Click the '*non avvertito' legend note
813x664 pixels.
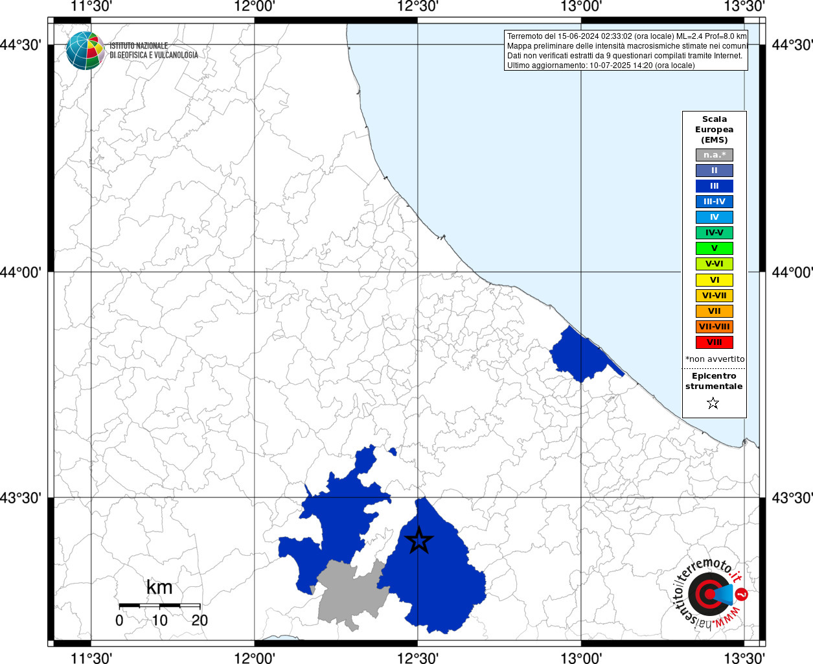click(x=715, y=359)
